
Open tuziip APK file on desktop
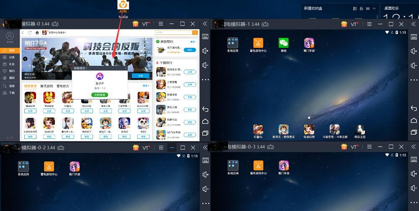click(x=123, y=9)
